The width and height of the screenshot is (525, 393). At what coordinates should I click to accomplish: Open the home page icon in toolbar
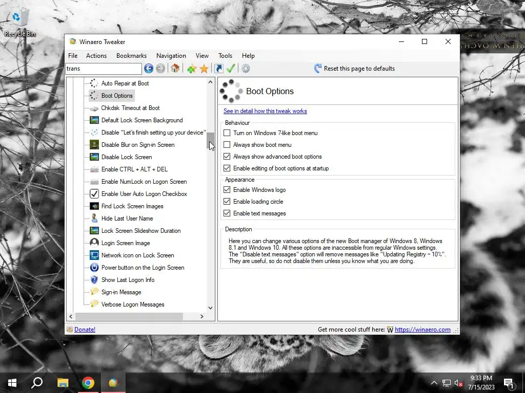[175, 69]
